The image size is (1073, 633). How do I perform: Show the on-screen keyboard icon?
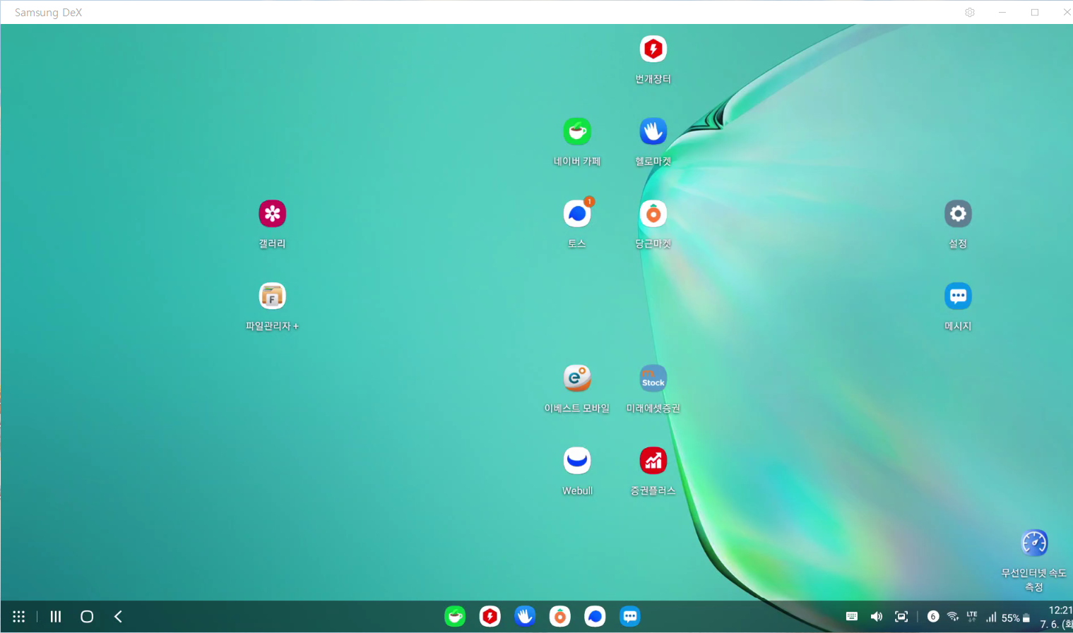point(852,617)
